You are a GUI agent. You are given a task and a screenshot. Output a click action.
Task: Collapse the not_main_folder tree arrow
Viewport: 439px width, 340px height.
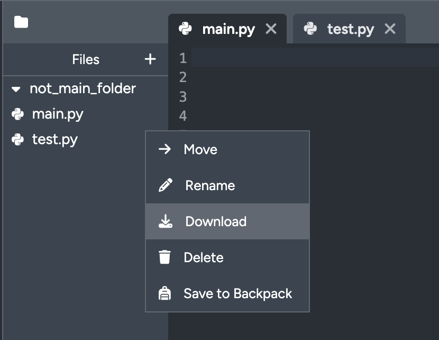(x=16, y=89)
